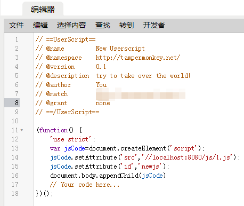Screen dimensions: 244x206
Task: Click the '@description' tag on line 5
Action: [x=68, y=76]
